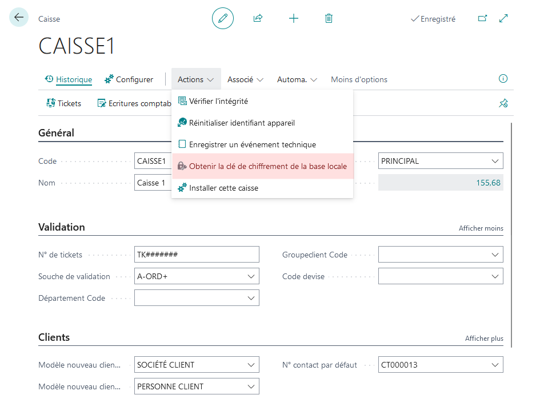
Task: Collapse the Général section header
Action: click(x=57, y=133)
